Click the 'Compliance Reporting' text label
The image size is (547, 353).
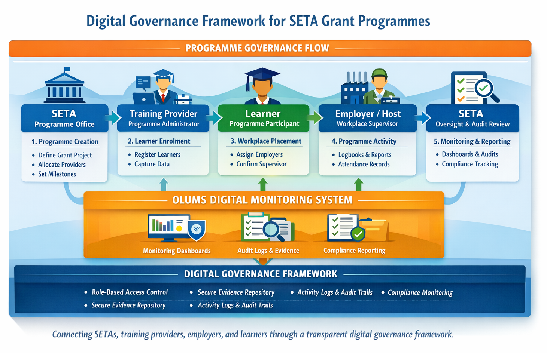(x=354, y=251)
